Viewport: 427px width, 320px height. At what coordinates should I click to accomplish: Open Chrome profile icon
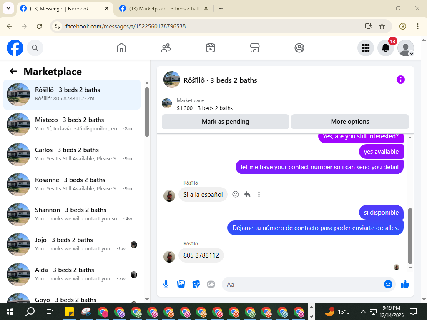(x=403, y=26)
